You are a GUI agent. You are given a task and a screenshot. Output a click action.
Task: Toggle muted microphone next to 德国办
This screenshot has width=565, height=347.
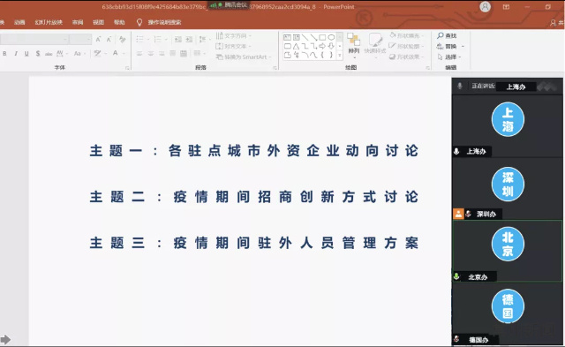[x=456, y=339]
